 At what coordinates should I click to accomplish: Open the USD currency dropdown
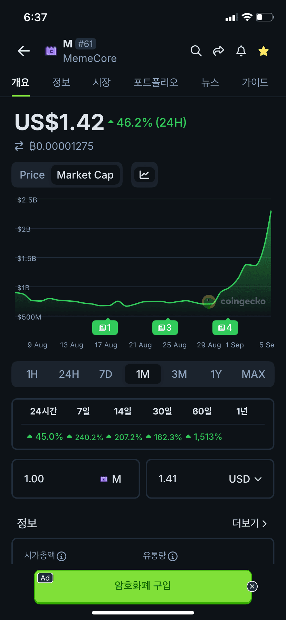(245, 479)
